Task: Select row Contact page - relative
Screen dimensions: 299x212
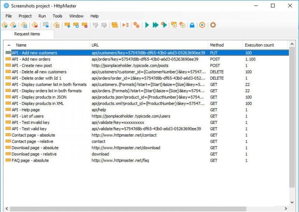Action: [147, 141]
